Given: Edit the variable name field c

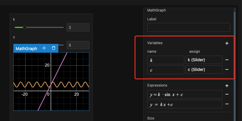Looking at the screenshot, I should pyautogui.click(x=166, y=70).
